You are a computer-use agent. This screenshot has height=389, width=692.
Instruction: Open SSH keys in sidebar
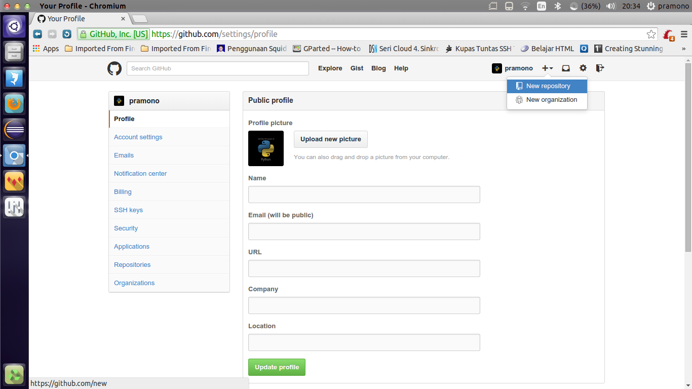pos(169,210)
